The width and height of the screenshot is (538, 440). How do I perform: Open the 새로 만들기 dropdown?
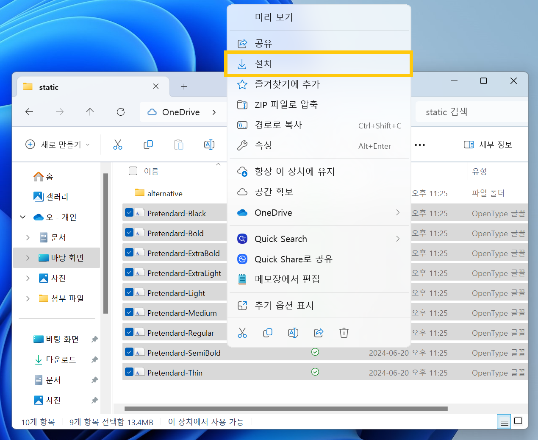pos(58,145)
